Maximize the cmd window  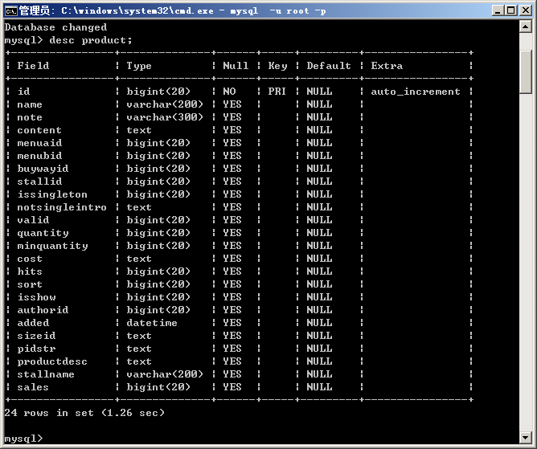[510, 10]
